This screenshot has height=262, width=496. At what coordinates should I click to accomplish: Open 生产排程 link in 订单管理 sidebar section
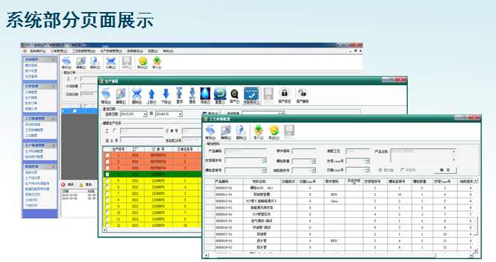31,98
